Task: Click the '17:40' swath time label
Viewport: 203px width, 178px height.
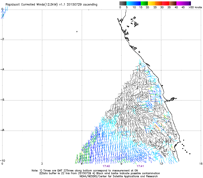Action: point(106,166)
